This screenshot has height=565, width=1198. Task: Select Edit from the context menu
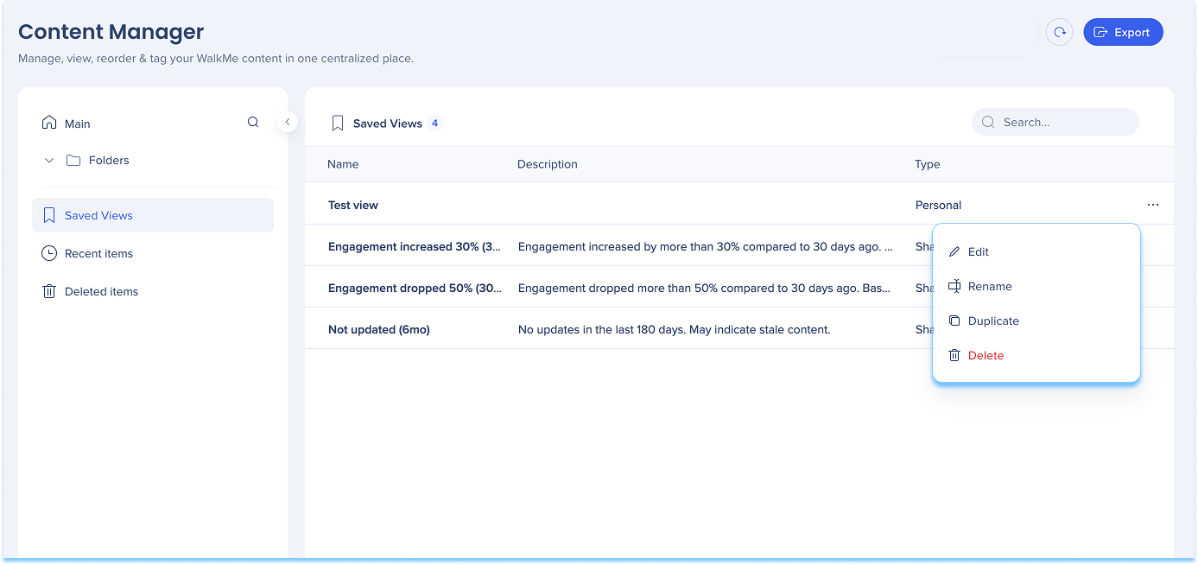point(978,251)
